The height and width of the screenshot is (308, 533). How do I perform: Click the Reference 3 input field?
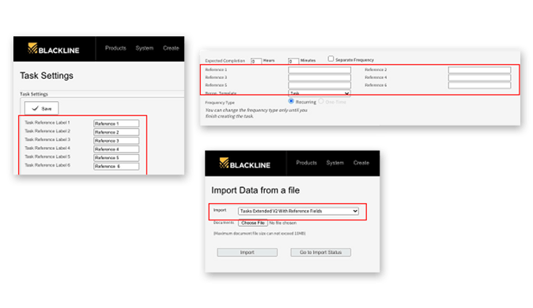coord(319,77)
